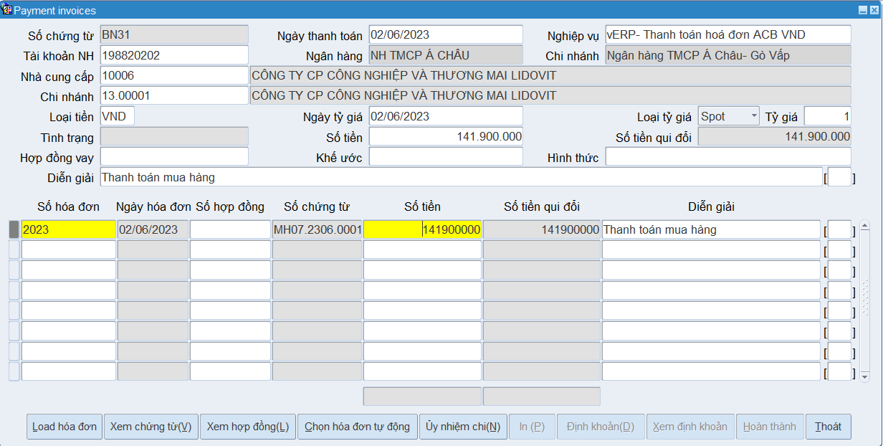Select the first invoice row indicator
The height and width of the screenshot is (446, 883).
14,229
